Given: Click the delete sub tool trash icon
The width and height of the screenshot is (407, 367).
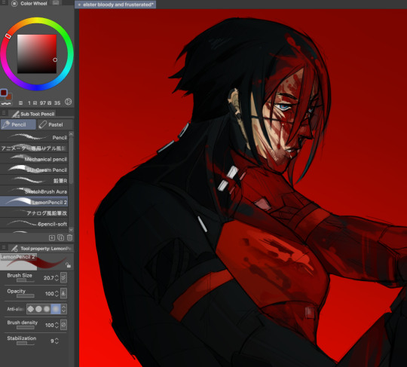Looking at the screenshot, I should tap(69, 237).
